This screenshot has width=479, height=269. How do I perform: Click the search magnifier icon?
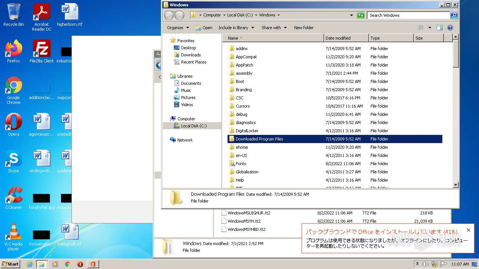pyautogui.click(x=454, y=15)
